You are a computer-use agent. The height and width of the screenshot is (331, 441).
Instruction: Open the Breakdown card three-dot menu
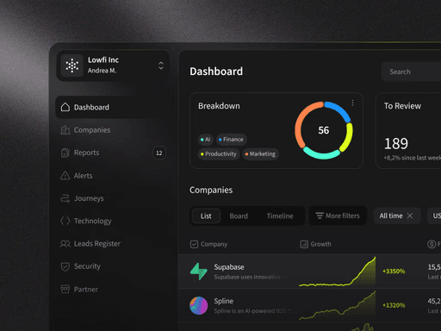click(352, 103)
